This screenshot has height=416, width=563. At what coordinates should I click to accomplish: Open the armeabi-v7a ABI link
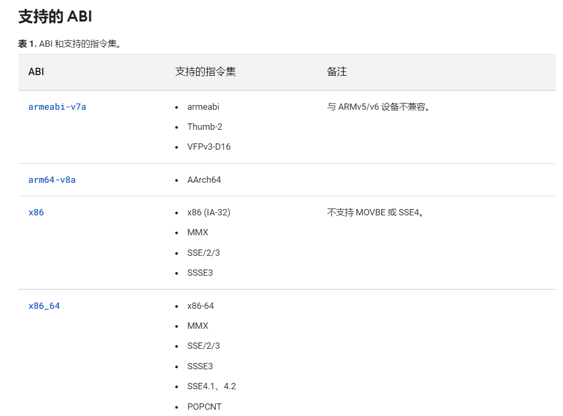click(57, 107)
